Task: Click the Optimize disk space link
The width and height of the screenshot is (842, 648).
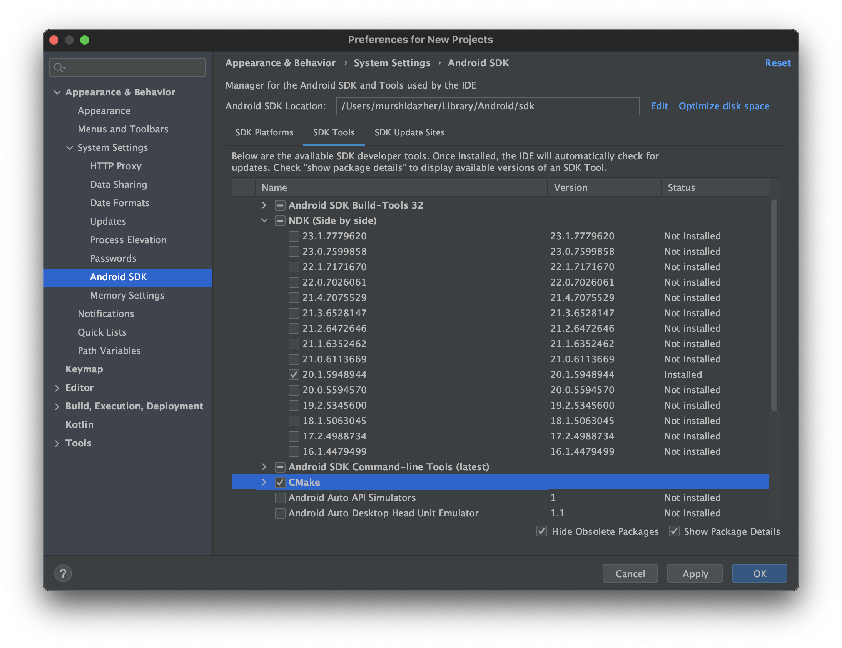Action: (723, 106)
